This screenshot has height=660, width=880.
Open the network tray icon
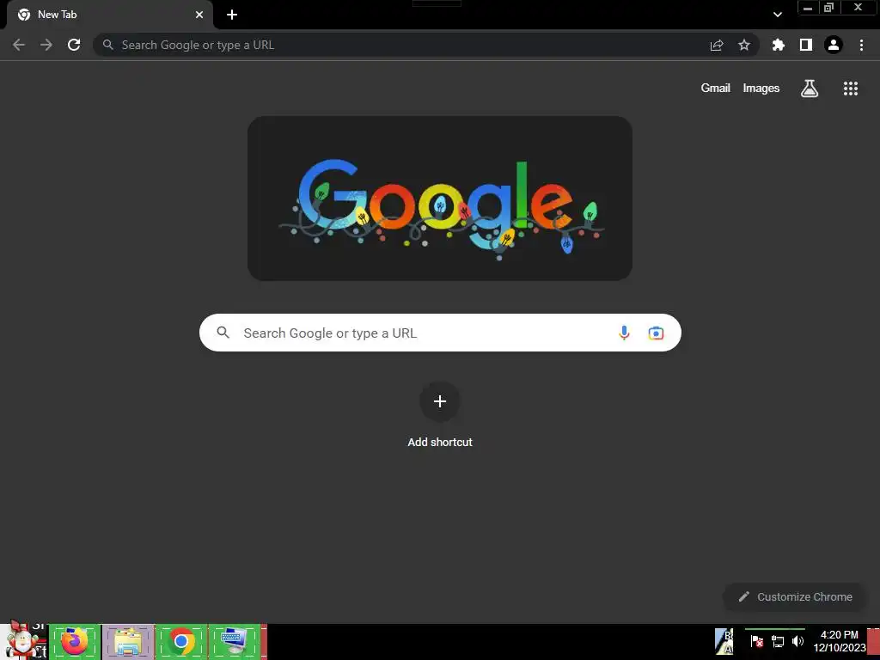(x=778, y=641)
